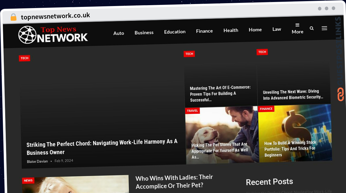Select the Finance menu item
346x193 pixels.
click(204, 31)
